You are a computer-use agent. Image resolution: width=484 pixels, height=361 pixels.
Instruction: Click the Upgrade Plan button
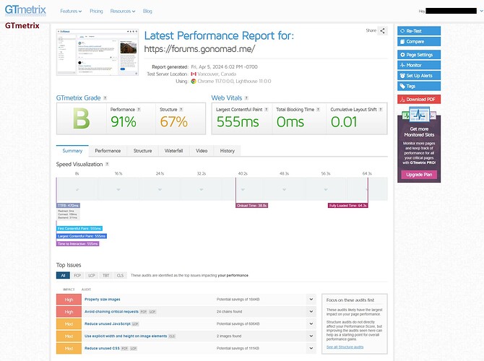pyautogui.click(x=419, y=175)
